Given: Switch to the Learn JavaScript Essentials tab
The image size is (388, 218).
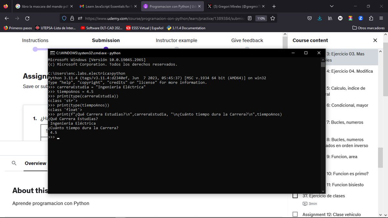Looking at the screenshot, I should [108, 6].
